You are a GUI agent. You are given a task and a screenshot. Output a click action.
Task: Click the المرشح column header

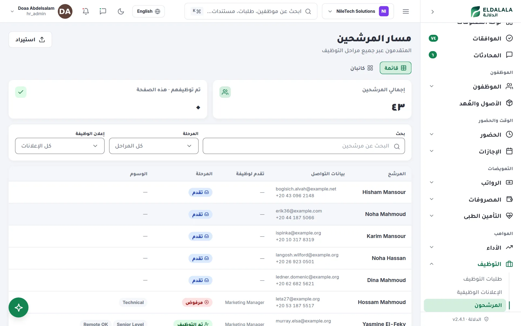pyautogui.click(x=397, y=174)
